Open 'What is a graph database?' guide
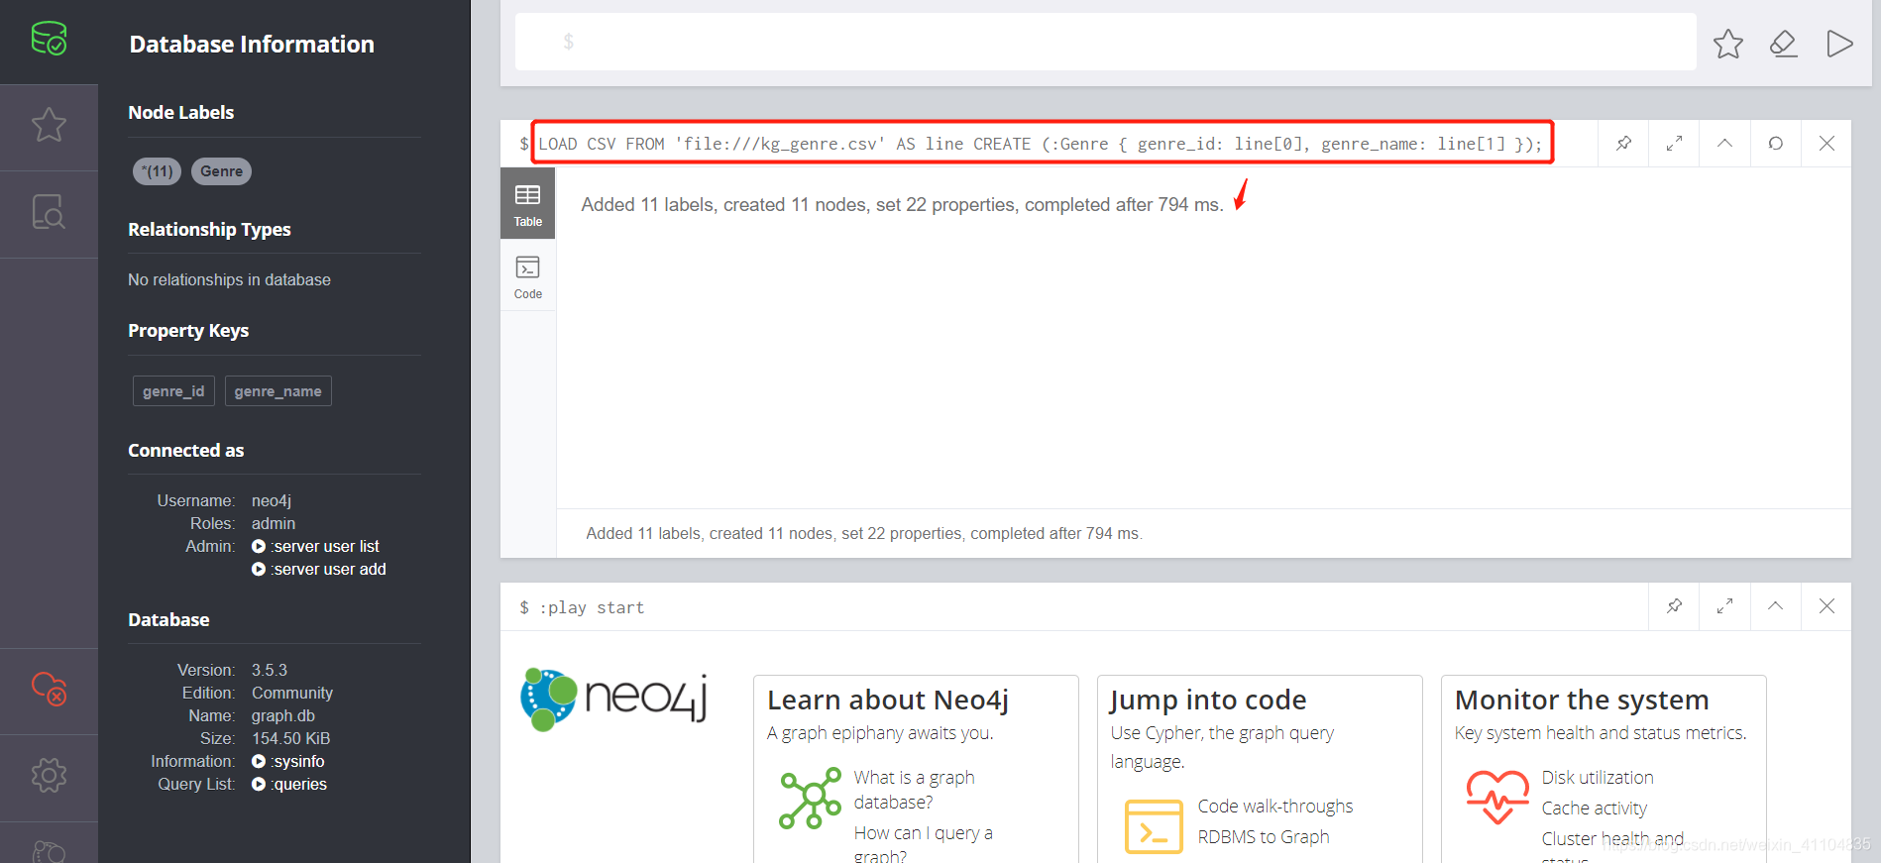Screen dimensions: 1881x863 tap(914, 790)
